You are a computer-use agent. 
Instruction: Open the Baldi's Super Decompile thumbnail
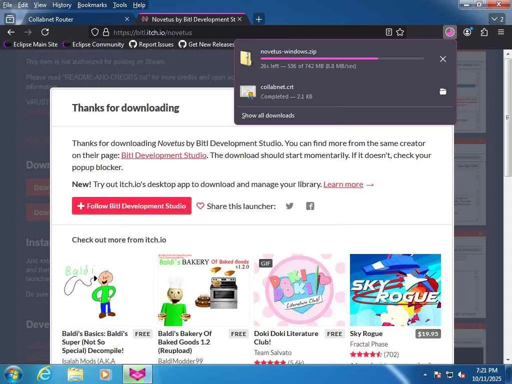107,290
